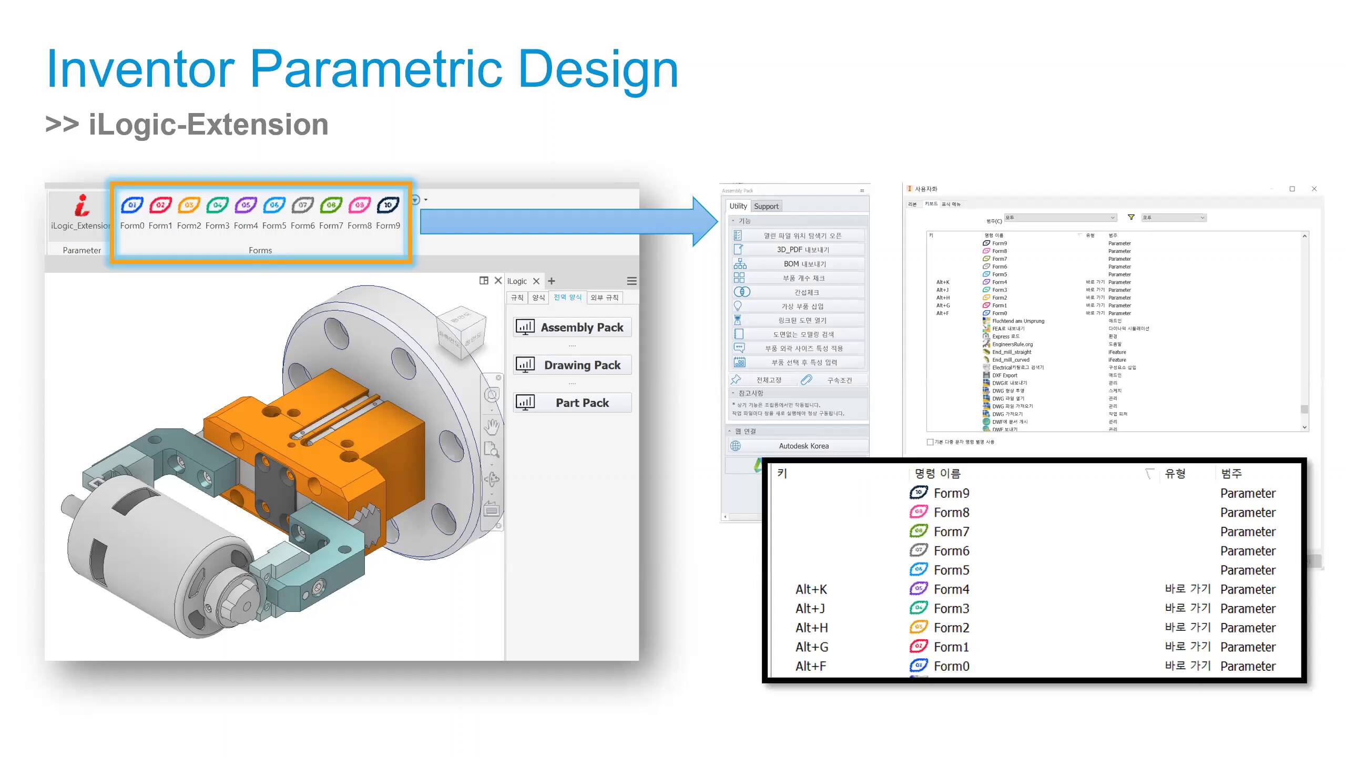
Task: Enable the 기본 다중 문자 명령 별명 사용 checkbox
Action: click(931, 442)
